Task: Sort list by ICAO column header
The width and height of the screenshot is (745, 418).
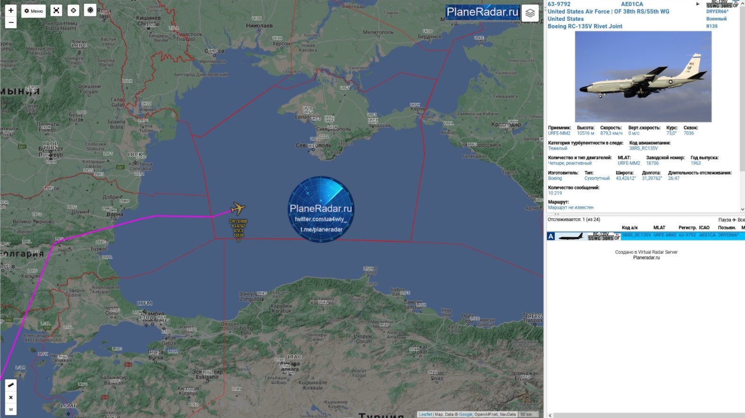Action: pyautogui.click(x=704, y=228)
